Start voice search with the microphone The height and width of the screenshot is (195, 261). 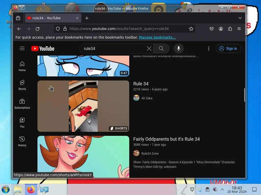[x=179, y=48]
